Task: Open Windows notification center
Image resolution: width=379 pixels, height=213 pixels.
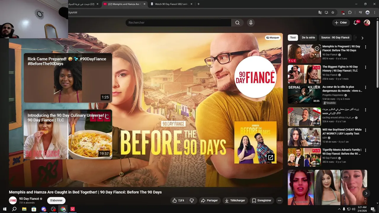Action: pyautogui.click(x=373, y=209)
